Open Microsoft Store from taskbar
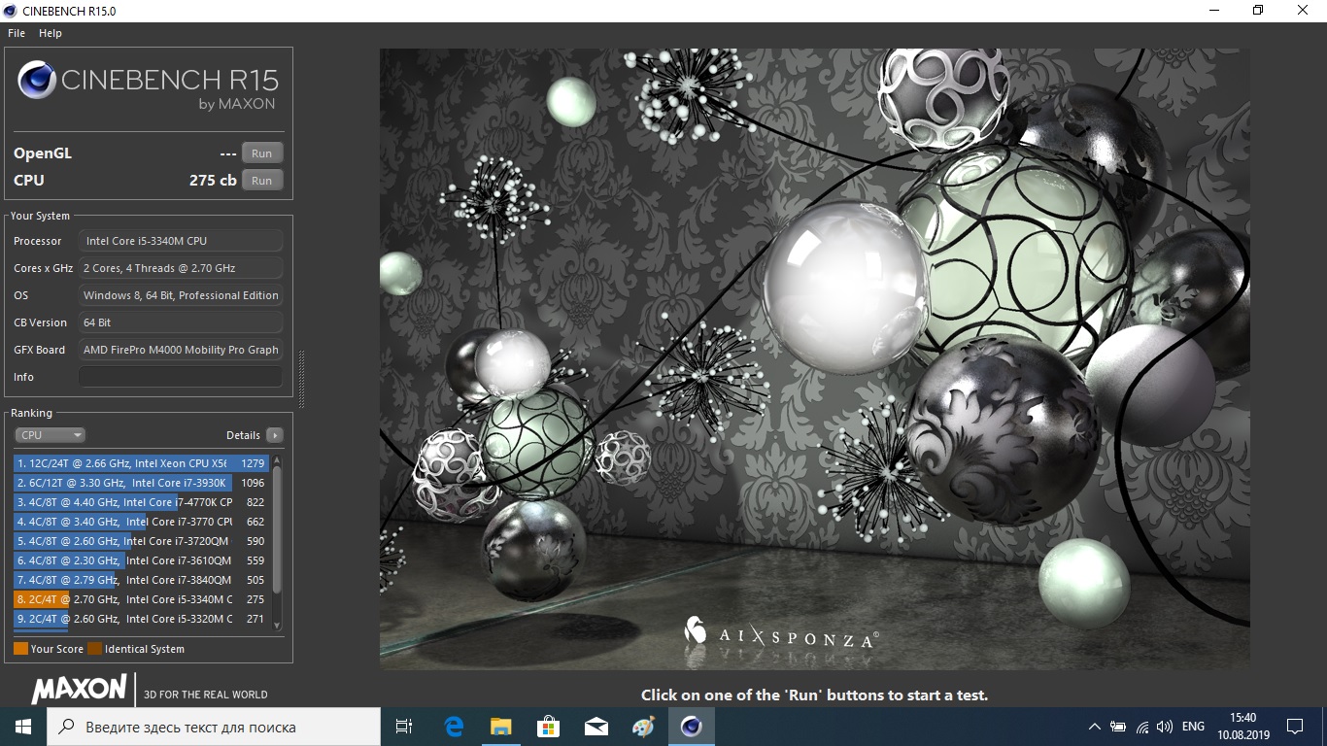 click(x=548, y=727)
